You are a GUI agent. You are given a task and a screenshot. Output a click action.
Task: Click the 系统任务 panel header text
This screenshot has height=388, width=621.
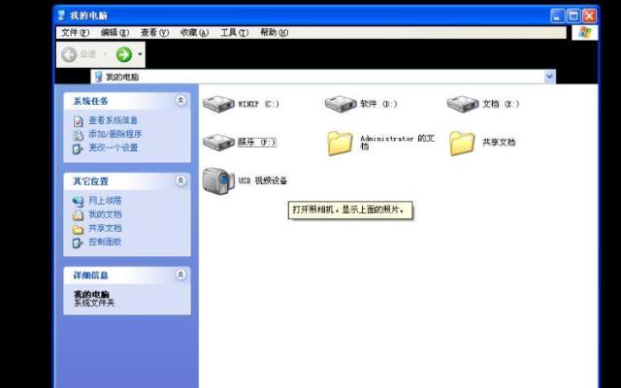point(90,101)
